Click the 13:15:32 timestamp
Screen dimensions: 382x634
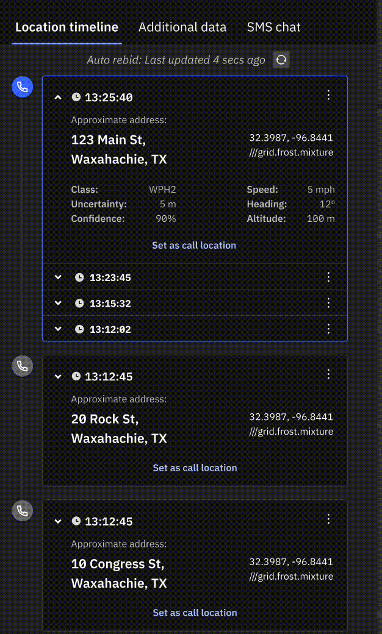click(110, 304)
